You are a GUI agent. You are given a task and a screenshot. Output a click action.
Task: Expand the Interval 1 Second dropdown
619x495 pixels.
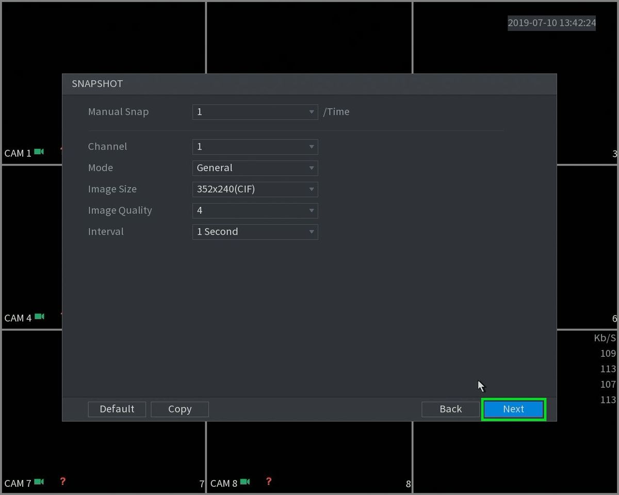click(x=255, y=232)
